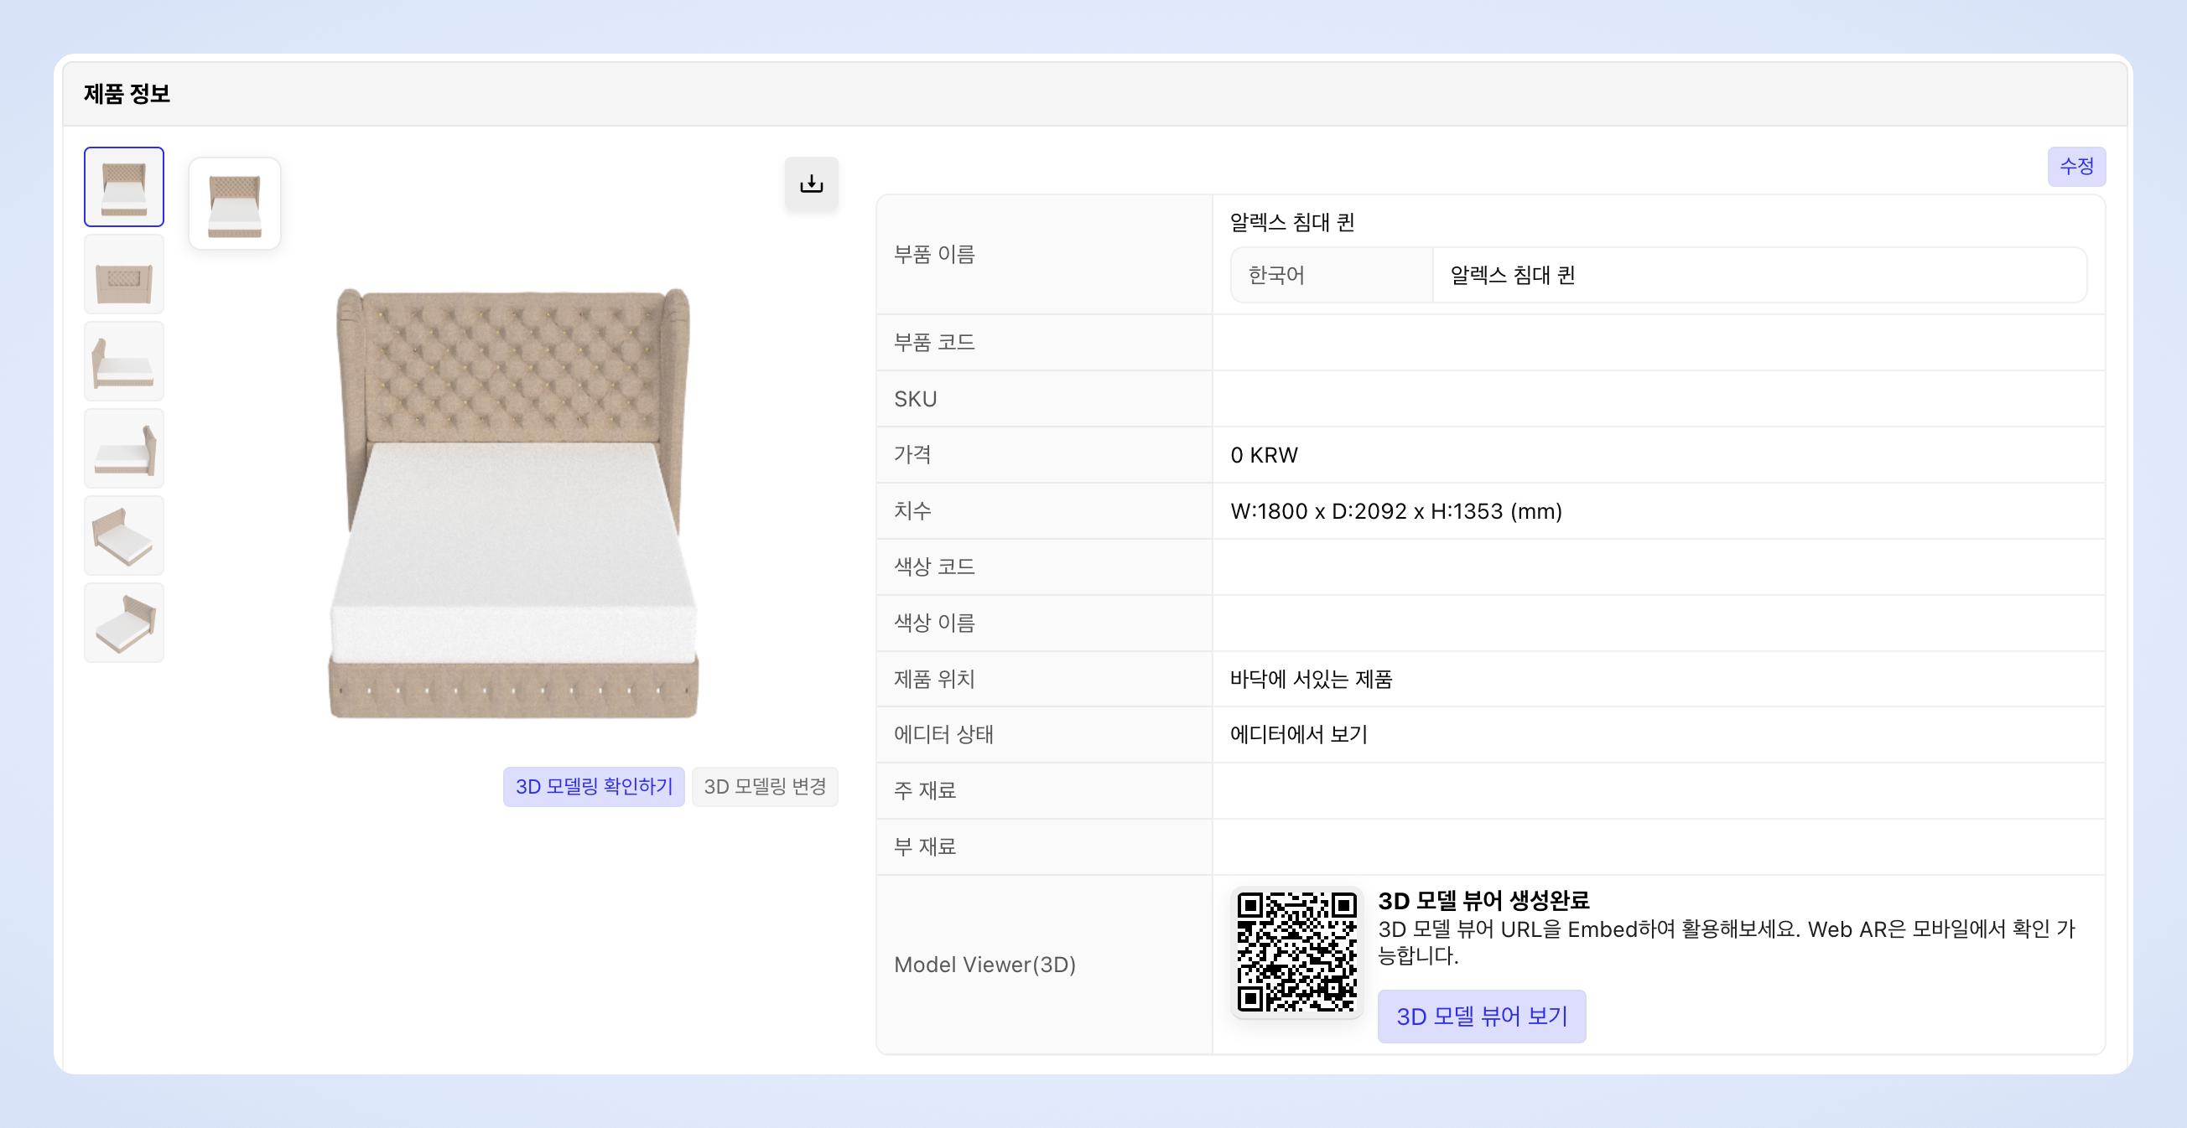
Task: Select the first front-view bed thumbnail
Action: click(x=124, y=187)
